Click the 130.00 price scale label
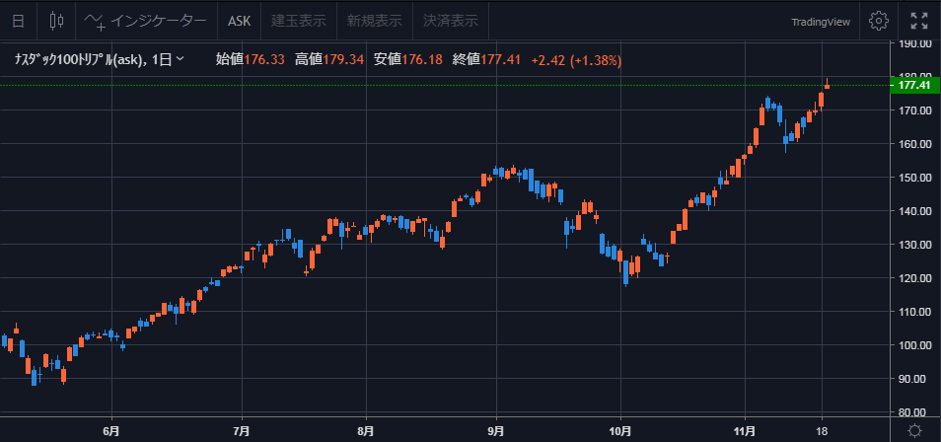 914,245
